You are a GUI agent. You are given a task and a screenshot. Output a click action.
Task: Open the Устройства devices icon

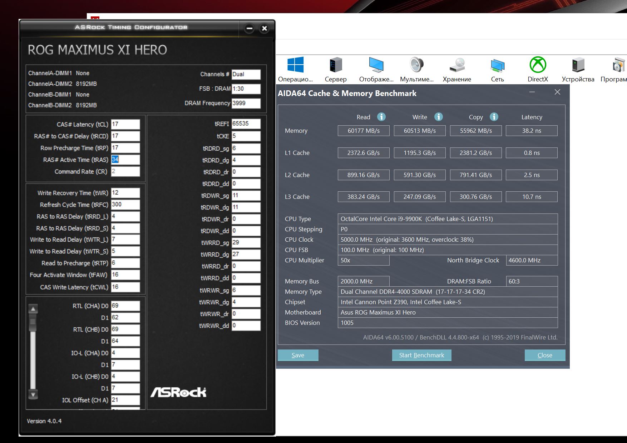click(x=578, y=65)
